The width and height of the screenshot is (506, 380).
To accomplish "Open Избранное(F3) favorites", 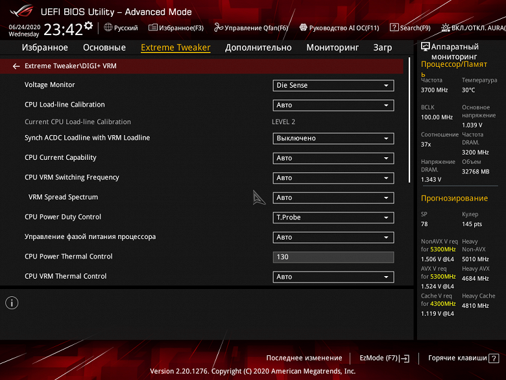I will coord(176,28).
